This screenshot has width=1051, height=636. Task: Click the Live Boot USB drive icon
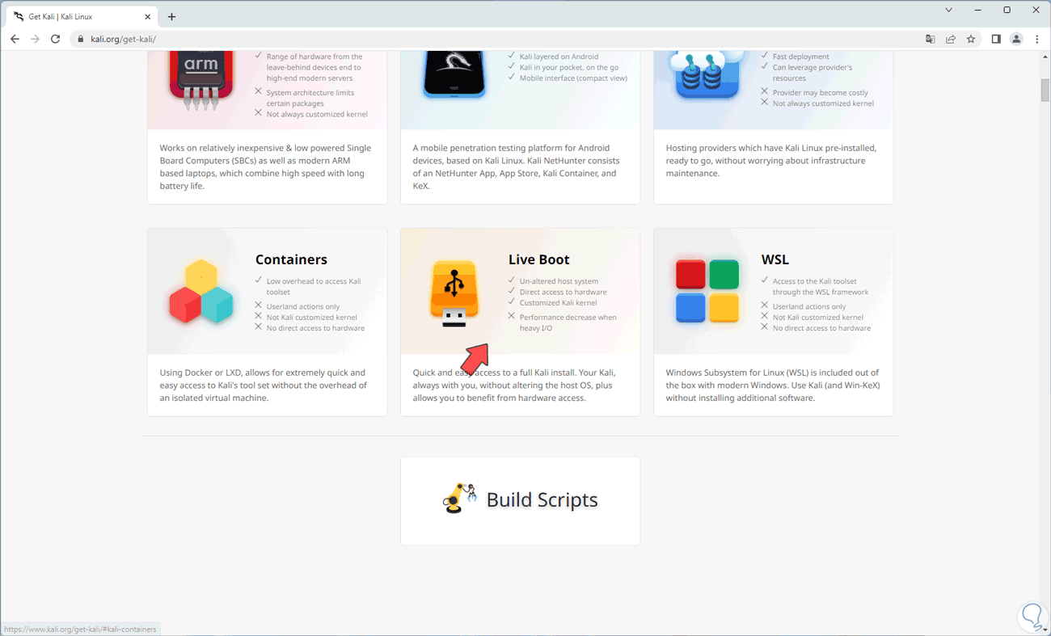(454, 294)
